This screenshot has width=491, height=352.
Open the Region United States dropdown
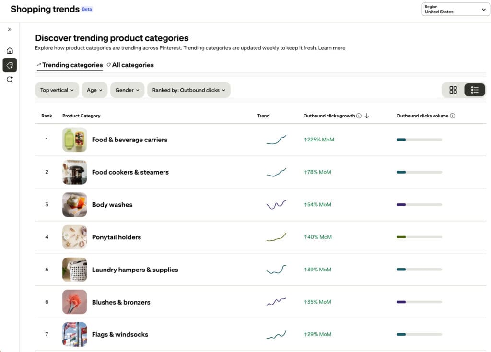click(x=456, y=10)
